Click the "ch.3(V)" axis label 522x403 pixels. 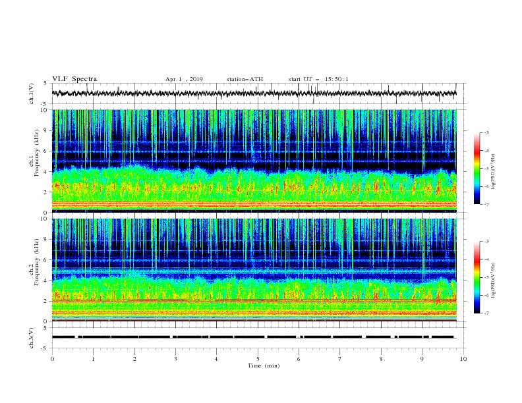click(x=32, y=338)
